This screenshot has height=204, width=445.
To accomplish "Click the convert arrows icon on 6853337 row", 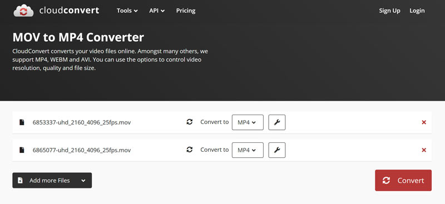I will pos(190,122).
